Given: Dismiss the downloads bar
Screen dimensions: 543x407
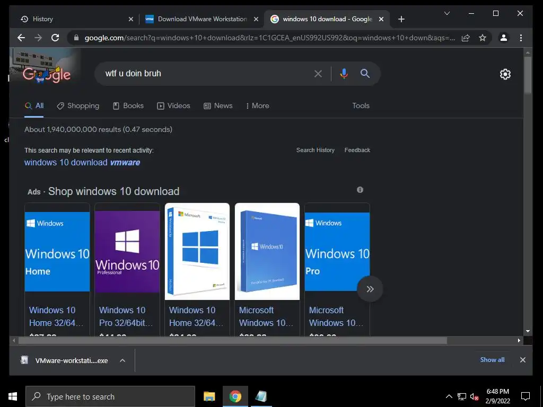Looking at the screenshot, I should 523,360.
